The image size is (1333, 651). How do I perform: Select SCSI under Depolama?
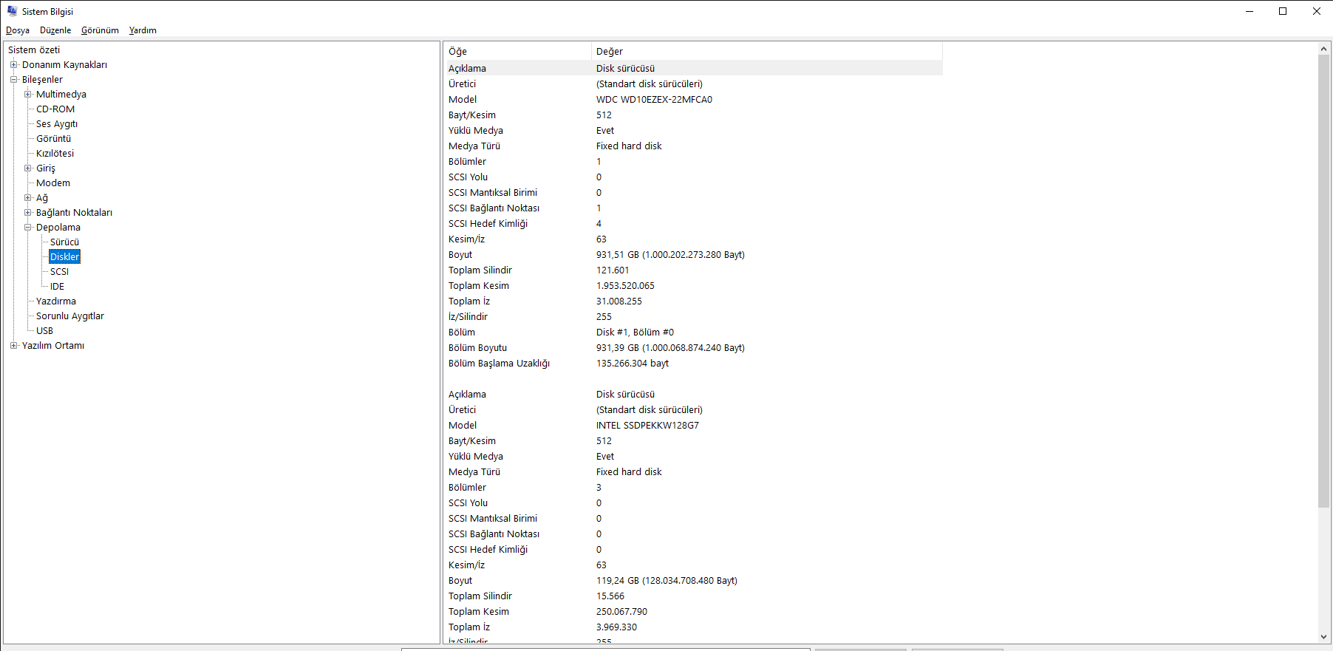point(59,272)
